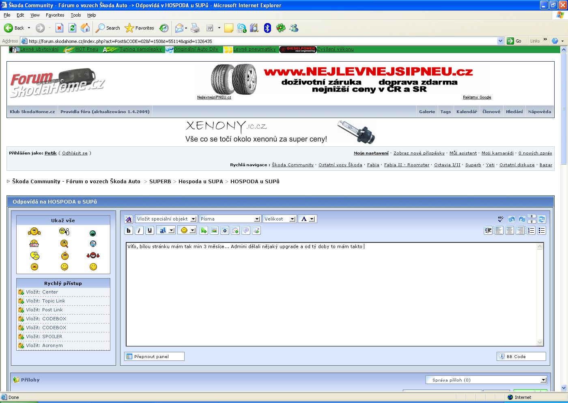Center-align text in editor
Viewport: 568px width, 403px height.
(509, 231)
